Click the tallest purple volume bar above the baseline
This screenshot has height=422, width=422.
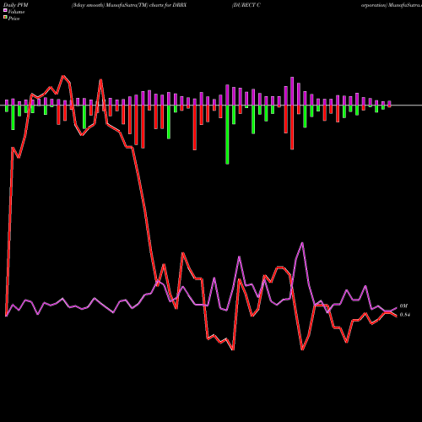tap(292, 91)
